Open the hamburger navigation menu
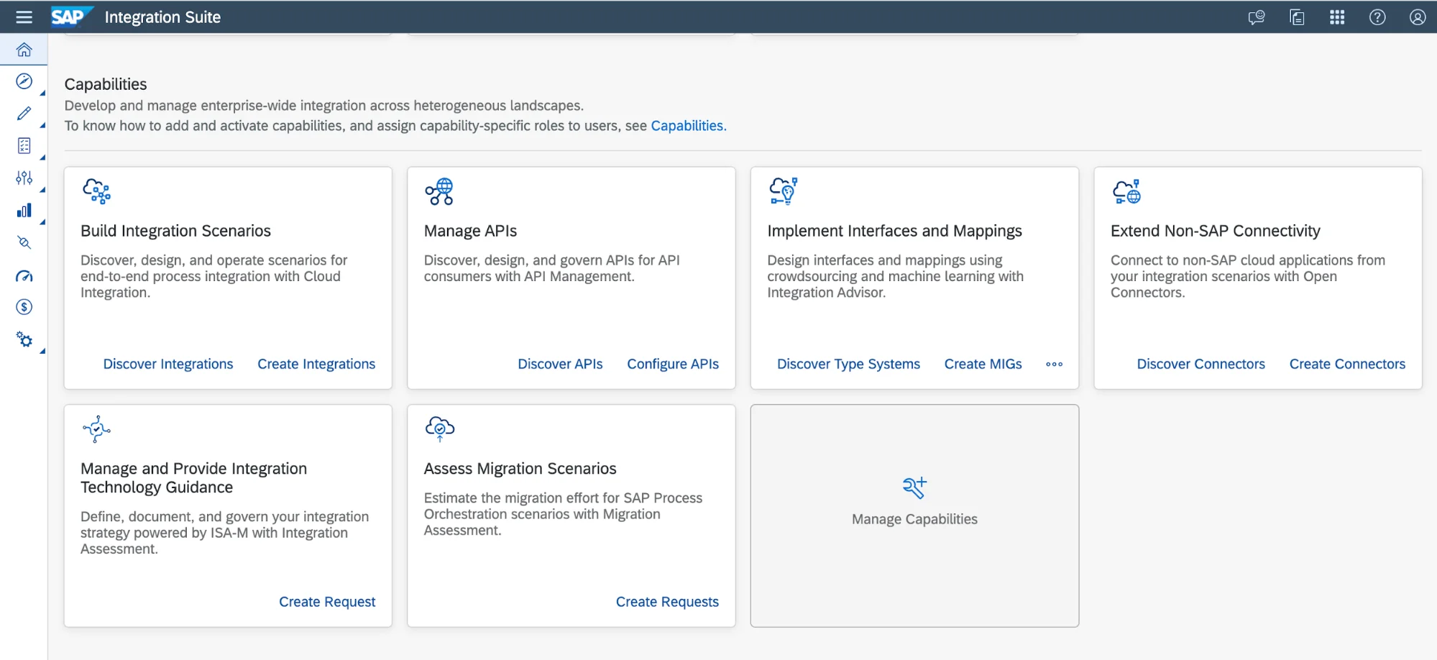The image size is (1437, 660). tap(24, 17)
